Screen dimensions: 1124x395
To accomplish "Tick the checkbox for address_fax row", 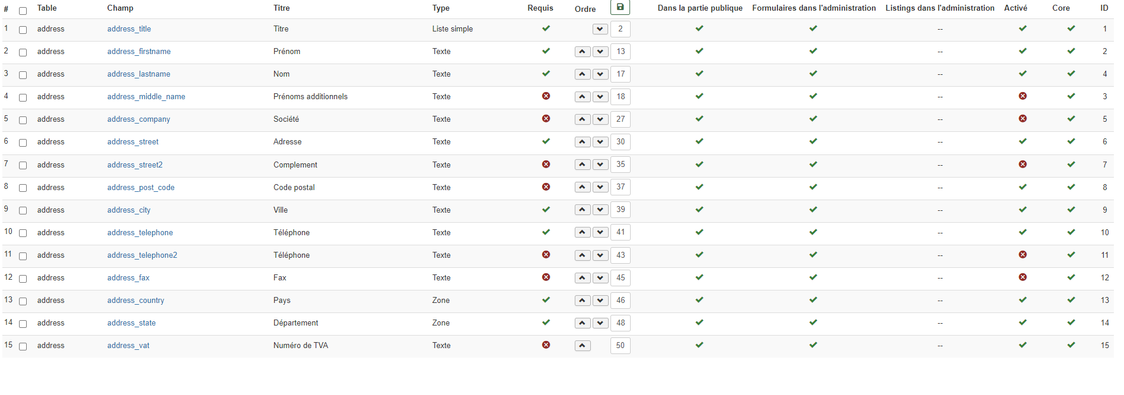I will (23, 279).
